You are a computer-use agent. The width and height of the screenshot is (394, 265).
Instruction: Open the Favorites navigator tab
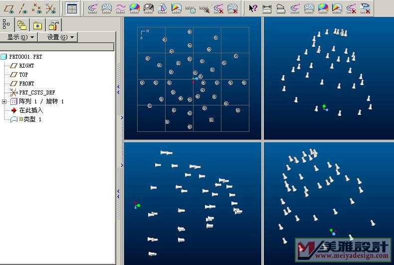click(37, 25)
